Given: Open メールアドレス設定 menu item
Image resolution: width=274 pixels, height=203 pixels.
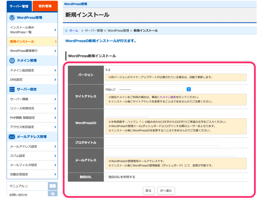Looking at the screenshot, I should [32, 146].
